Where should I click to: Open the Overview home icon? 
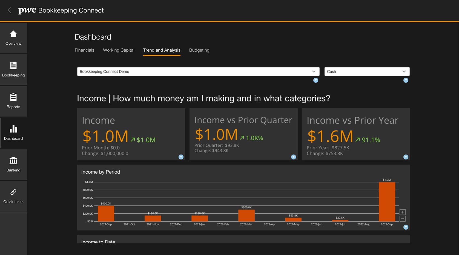pos(13,34)
